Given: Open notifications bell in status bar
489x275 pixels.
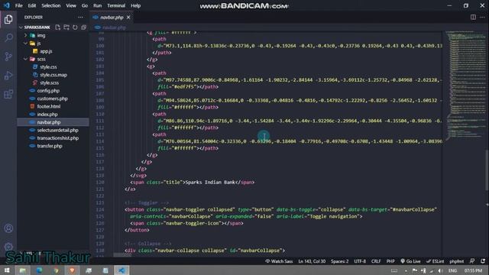Looking at the screenshot, I should pos(483,261).
